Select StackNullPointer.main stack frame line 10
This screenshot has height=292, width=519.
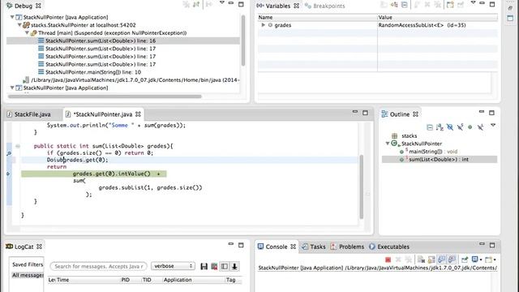(93, 72)
